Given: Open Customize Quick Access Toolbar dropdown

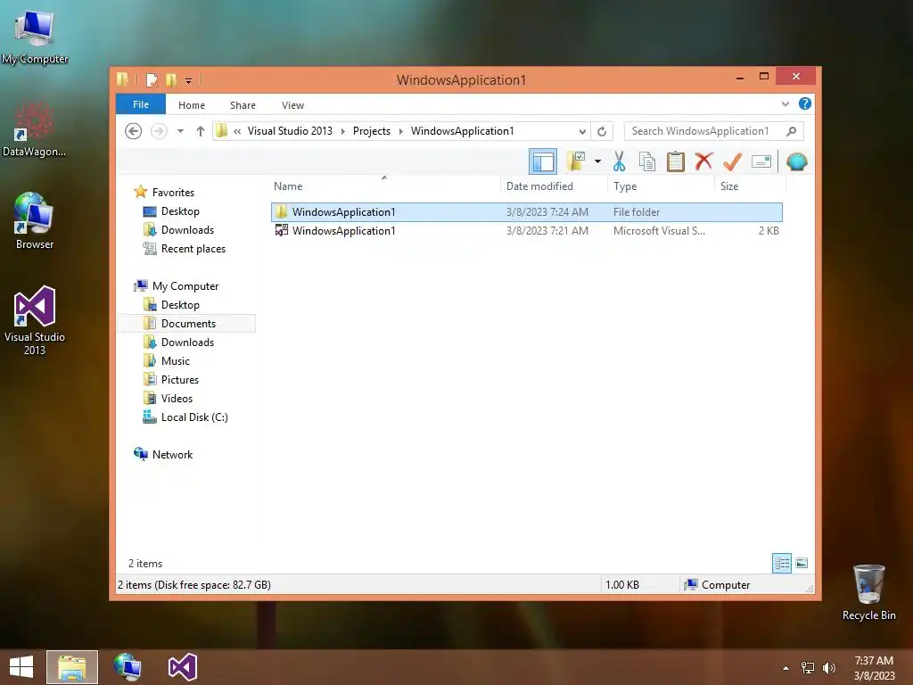Looking at the screenshot, I should tap(189, 80).
